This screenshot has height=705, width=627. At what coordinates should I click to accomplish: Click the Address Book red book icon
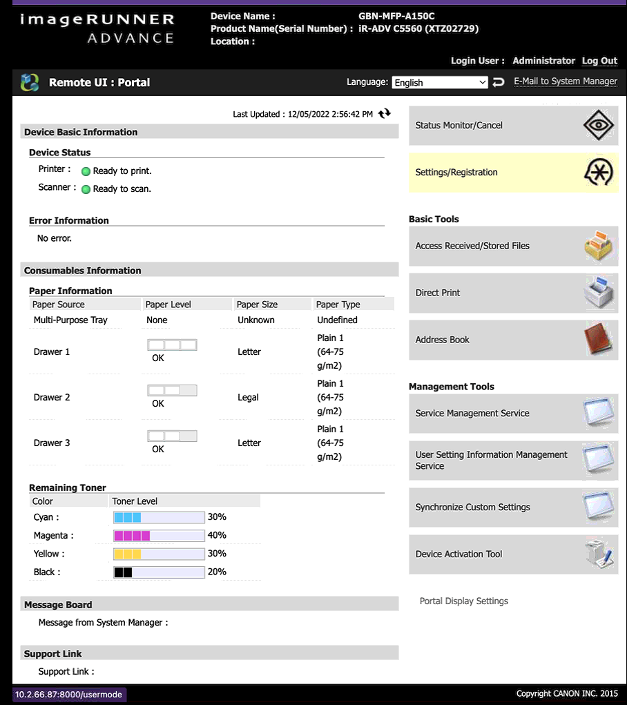tap(599, 340)
